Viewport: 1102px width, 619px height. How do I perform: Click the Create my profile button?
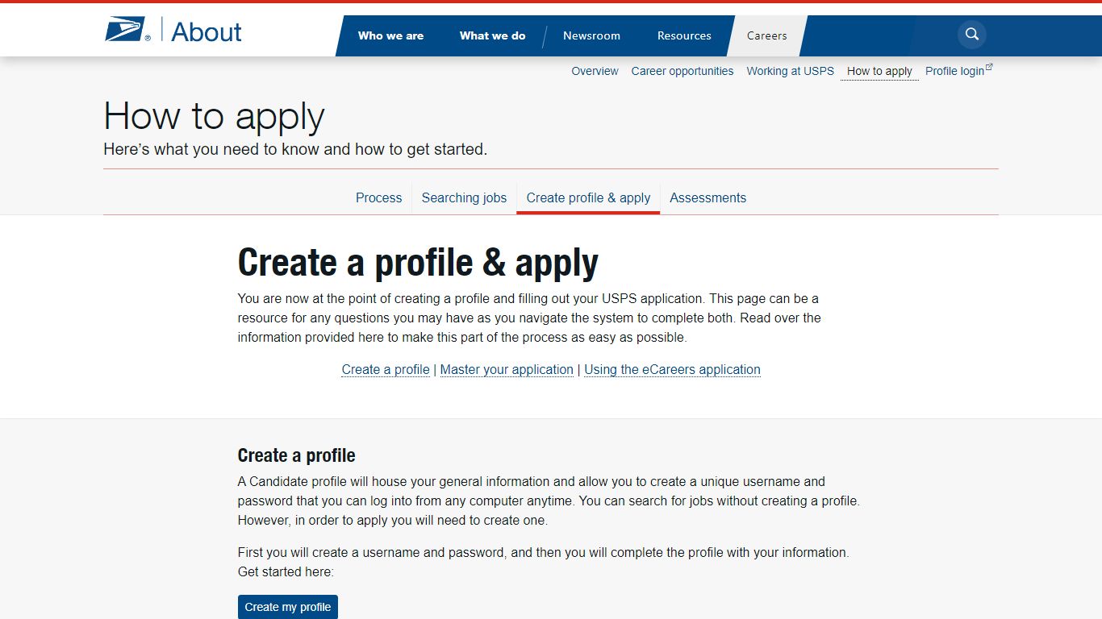click(x=288, y=607)
